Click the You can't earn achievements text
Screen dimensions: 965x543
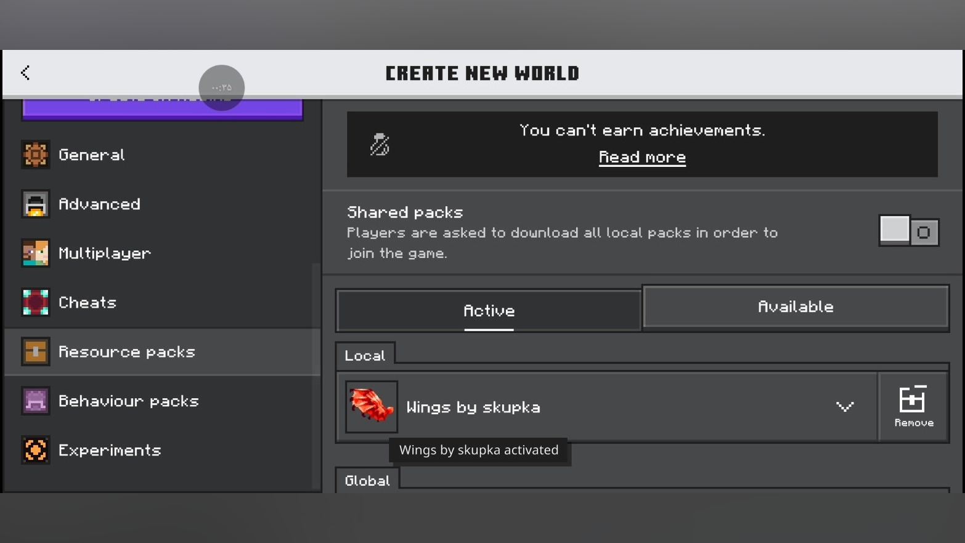(642, 130)
